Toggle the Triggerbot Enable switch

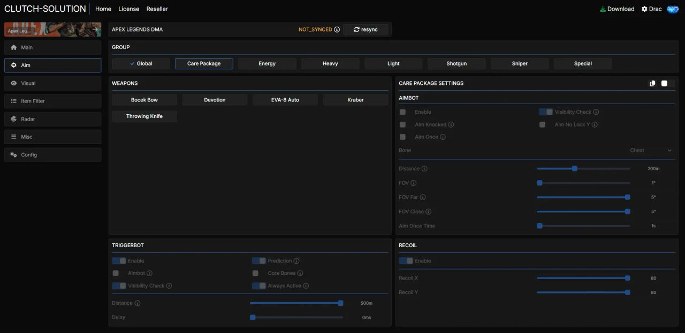pyautogui.click(x=119, y=261)
